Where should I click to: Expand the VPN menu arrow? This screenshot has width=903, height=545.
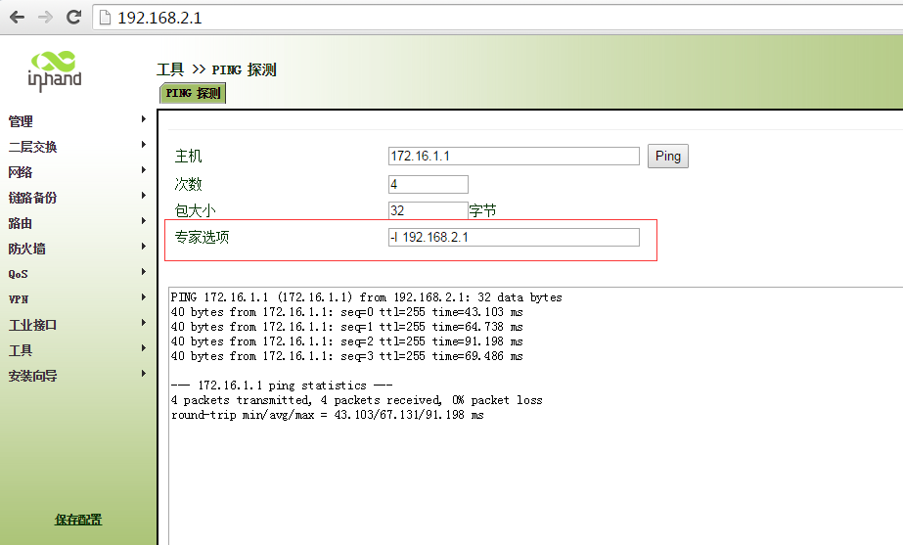point(144,298)
